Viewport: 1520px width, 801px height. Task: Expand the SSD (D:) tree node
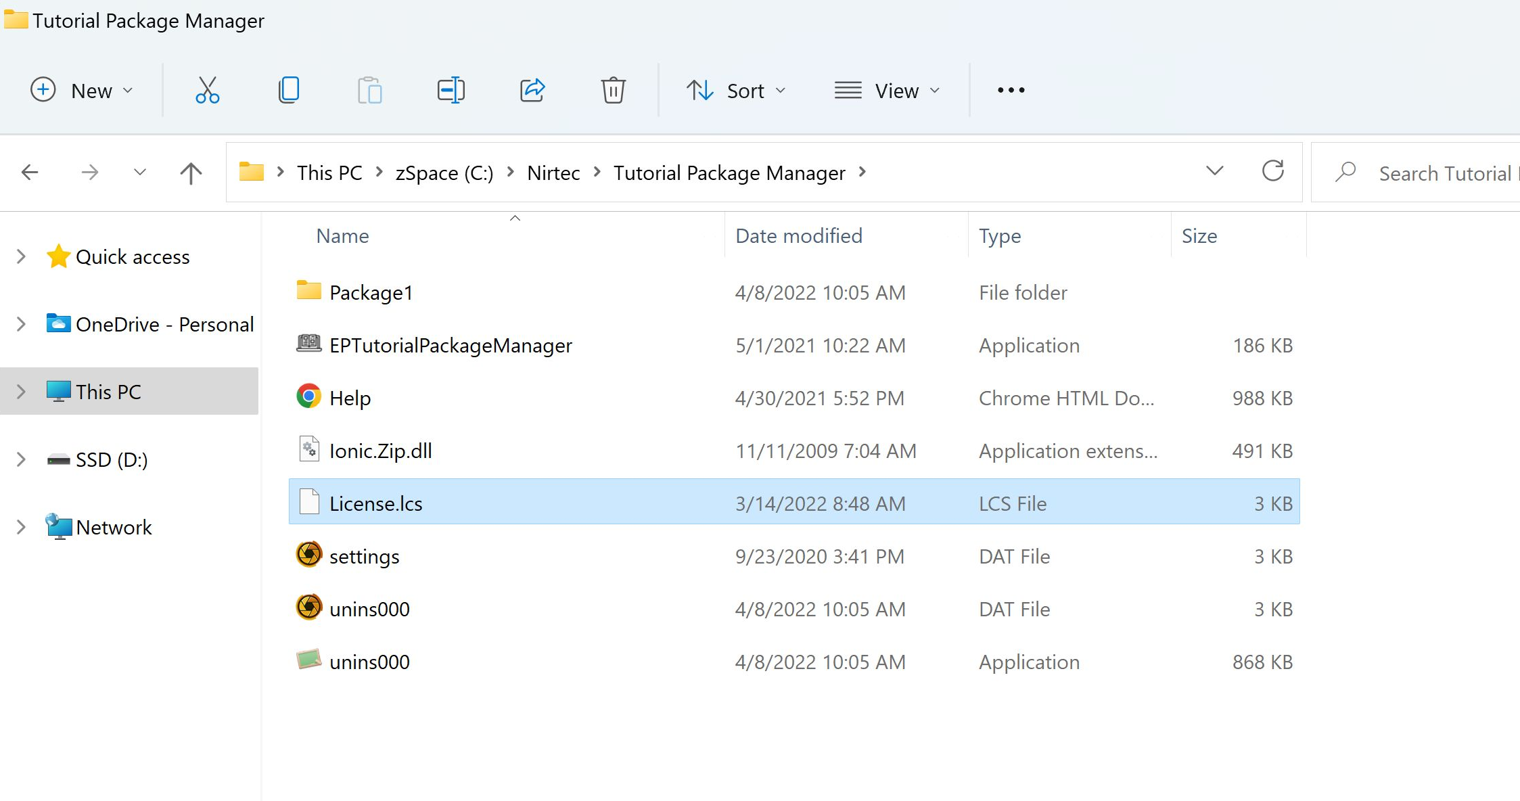[21, 459]
